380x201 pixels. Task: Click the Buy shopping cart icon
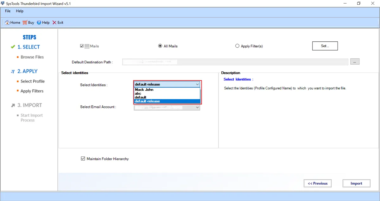tap(25, 22)
